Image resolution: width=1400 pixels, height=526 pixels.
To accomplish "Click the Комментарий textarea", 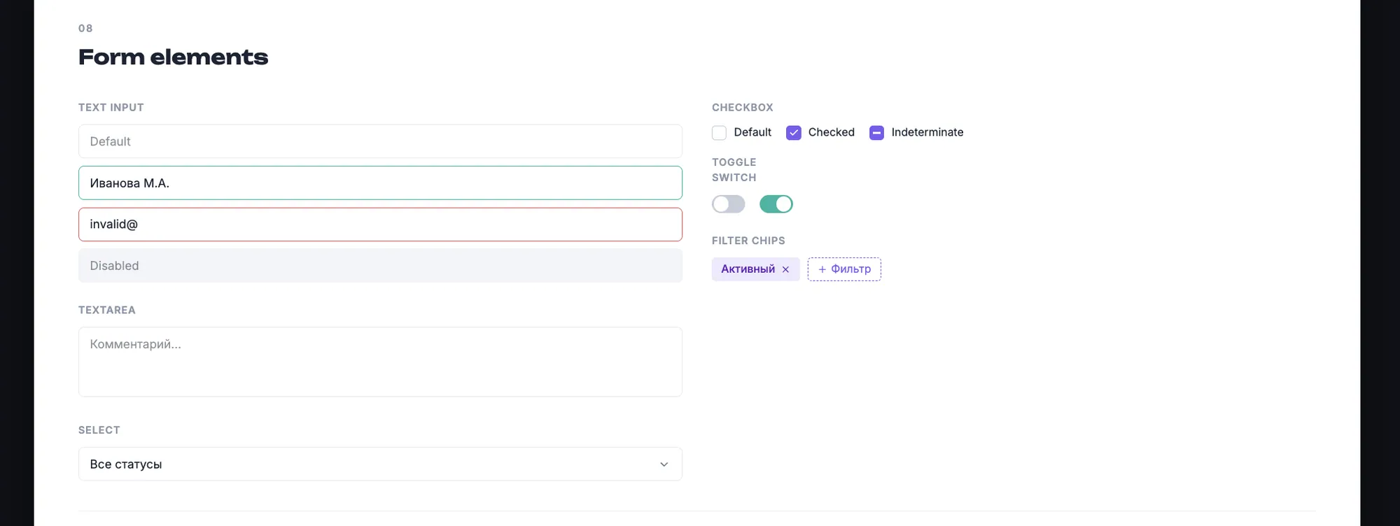I will click(380, 362).
